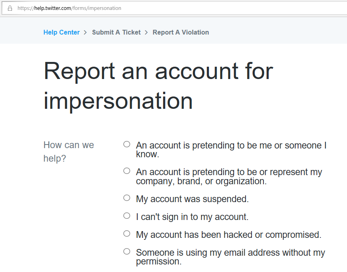Open the "Help Center" breadcrumb link
Image resolution: width=347 pixels, height=272 pixels.
click(61, 32)
